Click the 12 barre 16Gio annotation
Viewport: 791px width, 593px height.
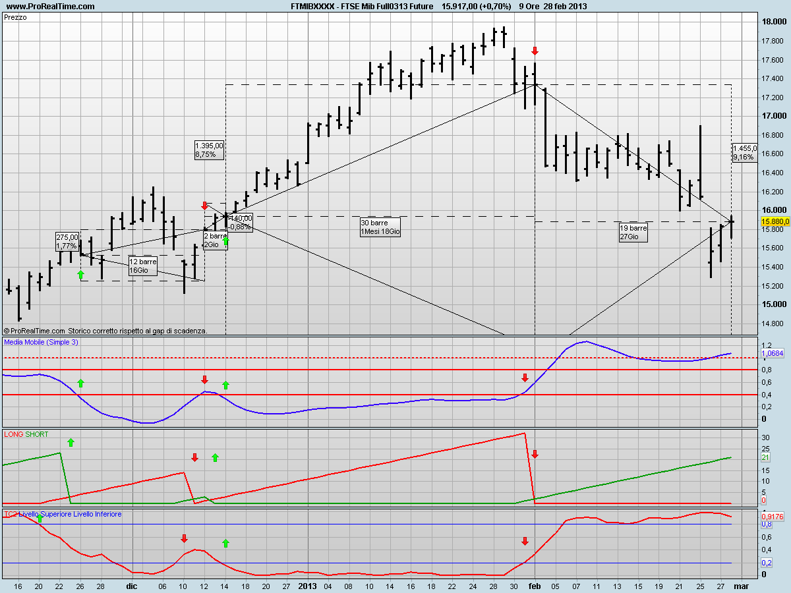tap(142, 266)
